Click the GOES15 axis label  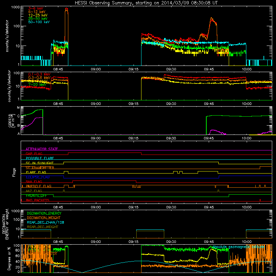click(11, 121)
